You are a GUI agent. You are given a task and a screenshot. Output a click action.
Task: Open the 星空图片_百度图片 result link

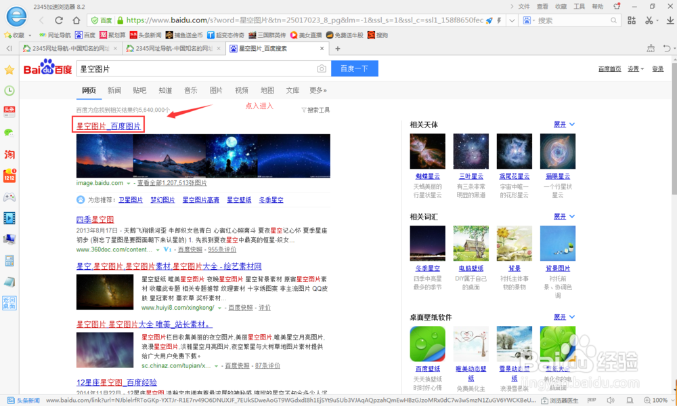[x=108, y=126]
